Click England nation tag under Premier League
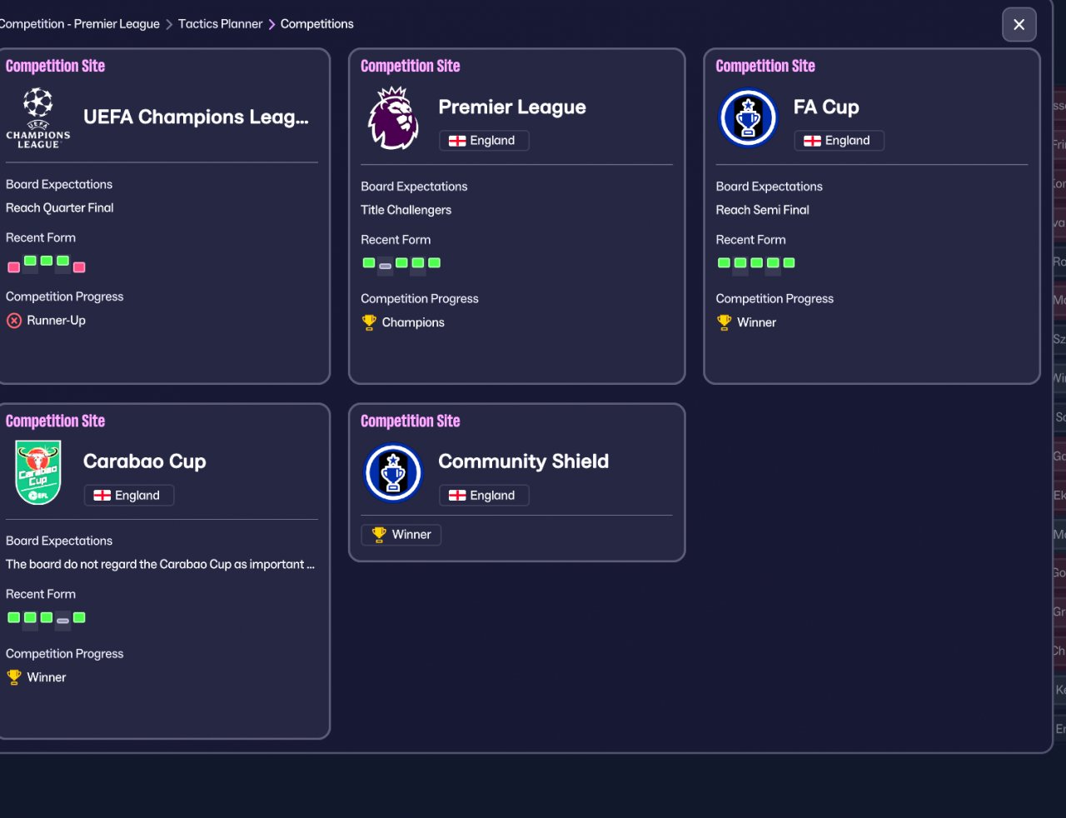The height and width of the screenshot is (818, 1066). click(x=484, y=141)
